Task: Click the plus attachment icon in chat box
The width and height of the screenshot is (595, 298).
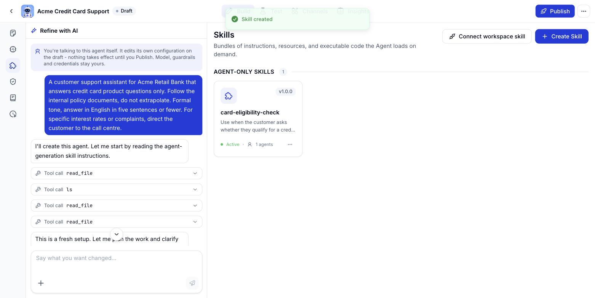Action: tap(41, 283)
